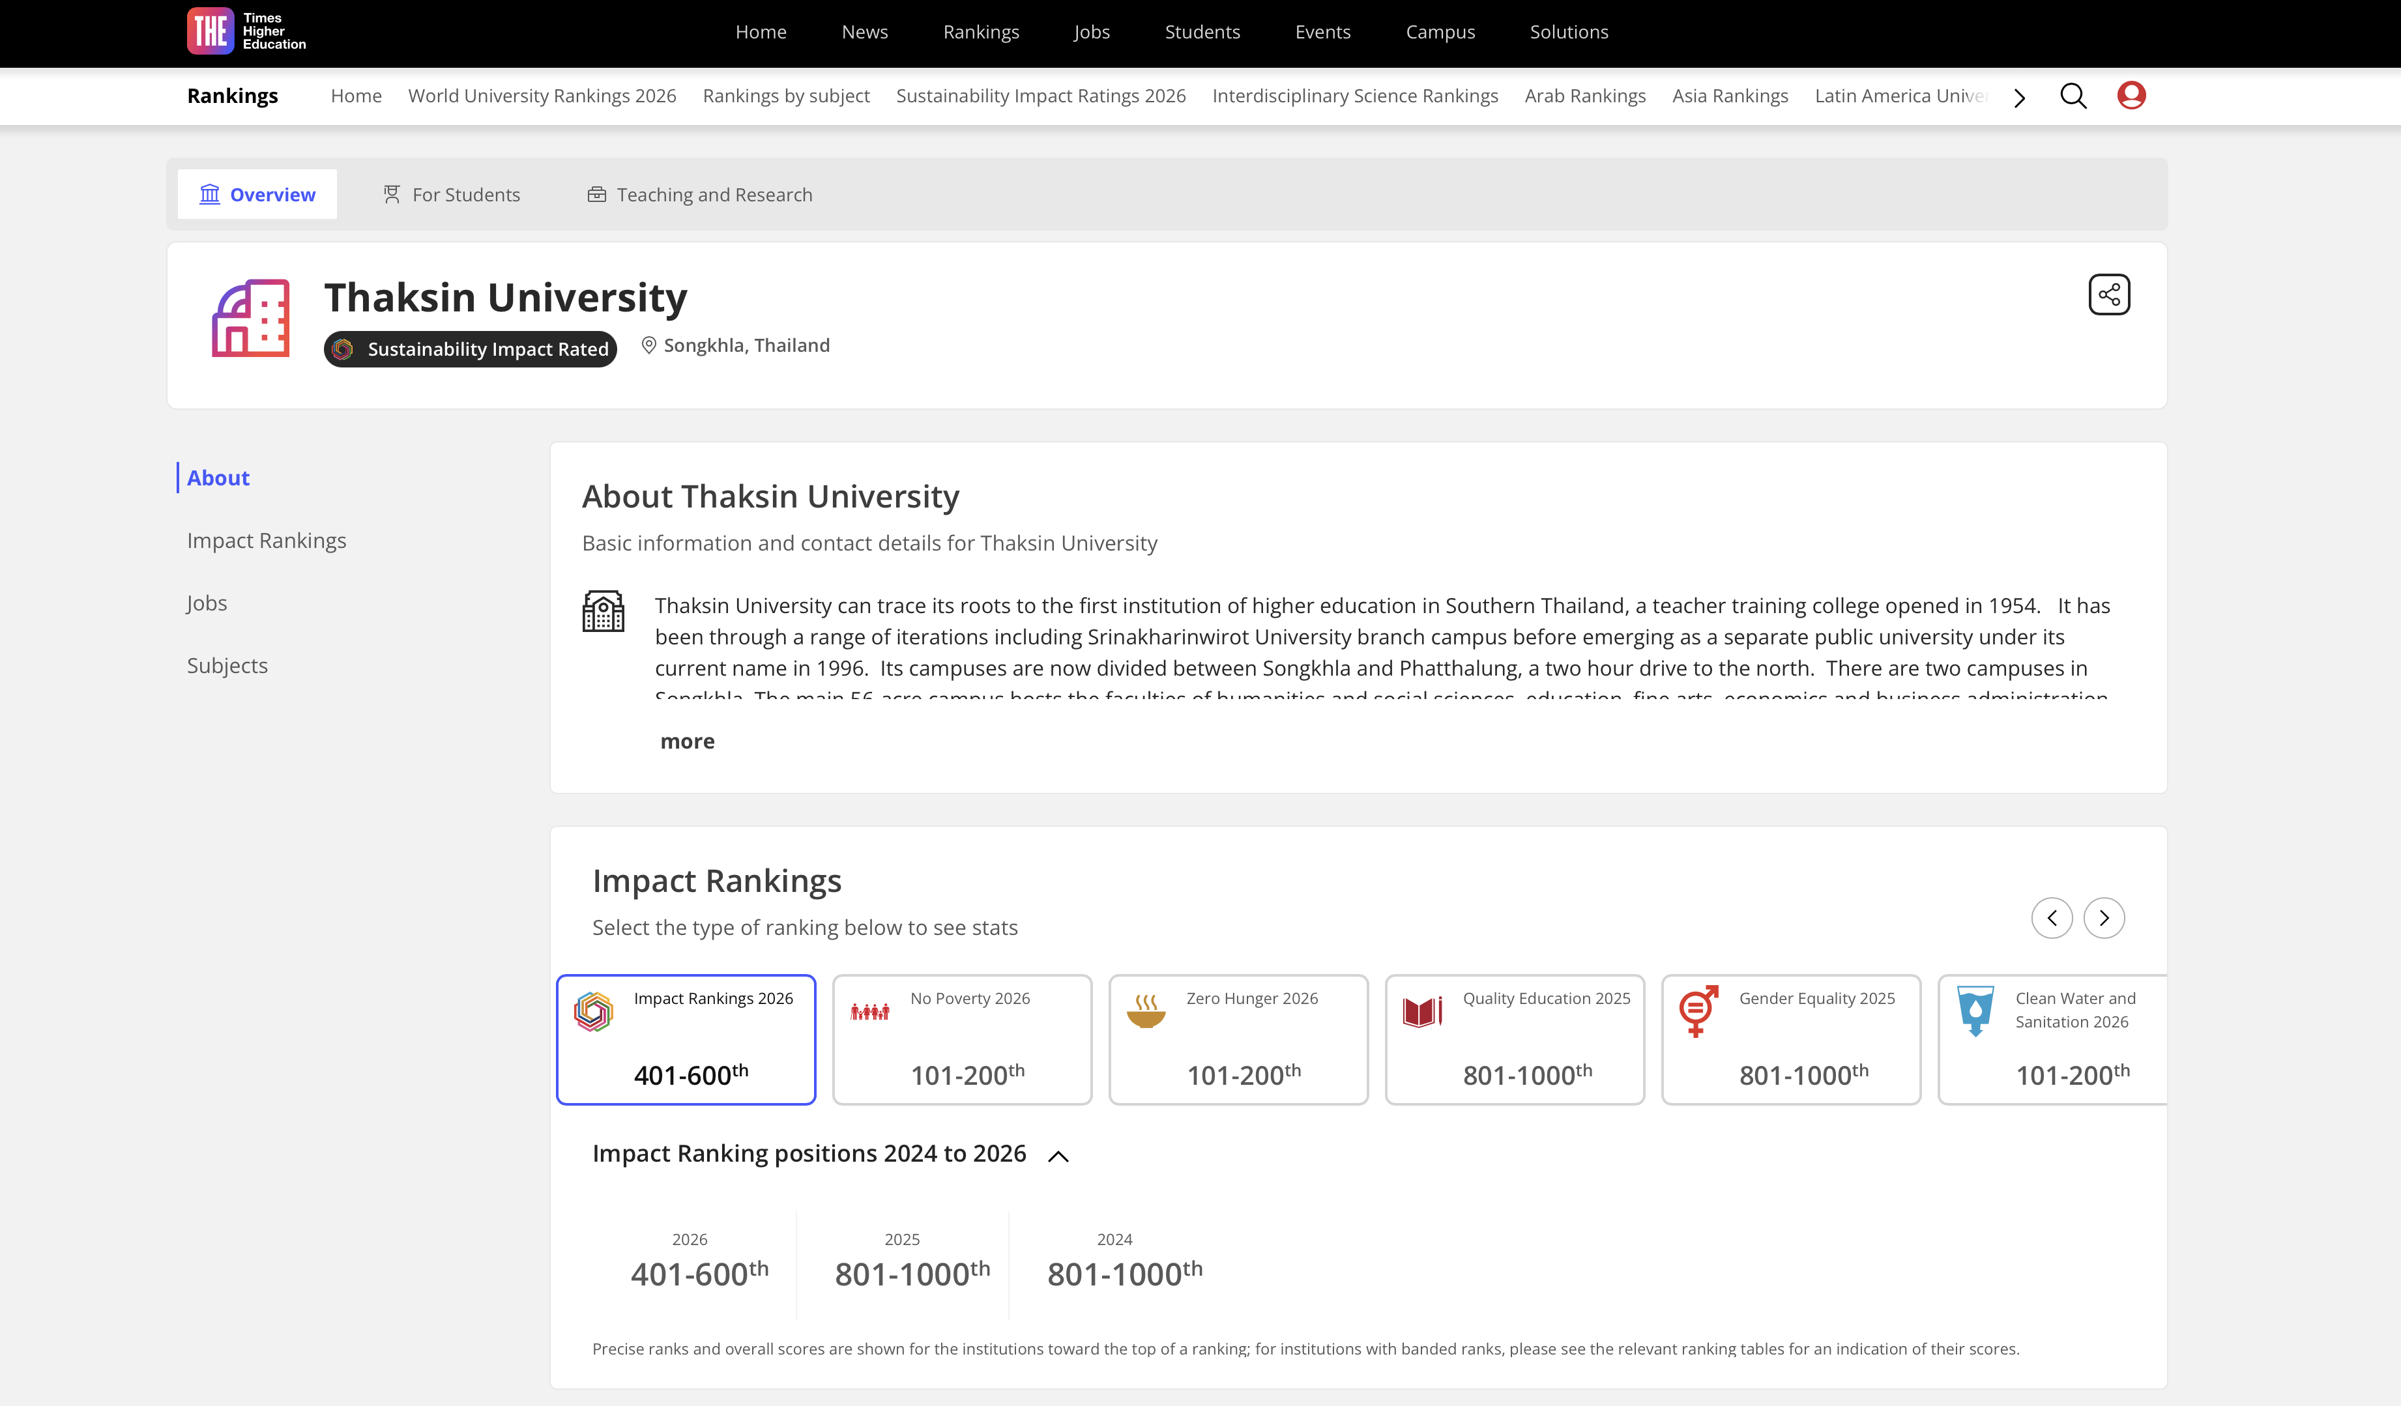
Task: Click the Sustainability Impact Rated badge
Action: tap(471, 349)
